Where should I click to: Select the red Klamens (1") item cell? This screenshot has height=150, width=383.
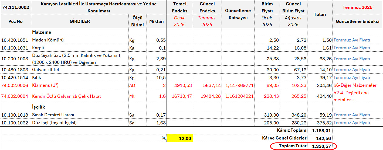coord(80,85)
